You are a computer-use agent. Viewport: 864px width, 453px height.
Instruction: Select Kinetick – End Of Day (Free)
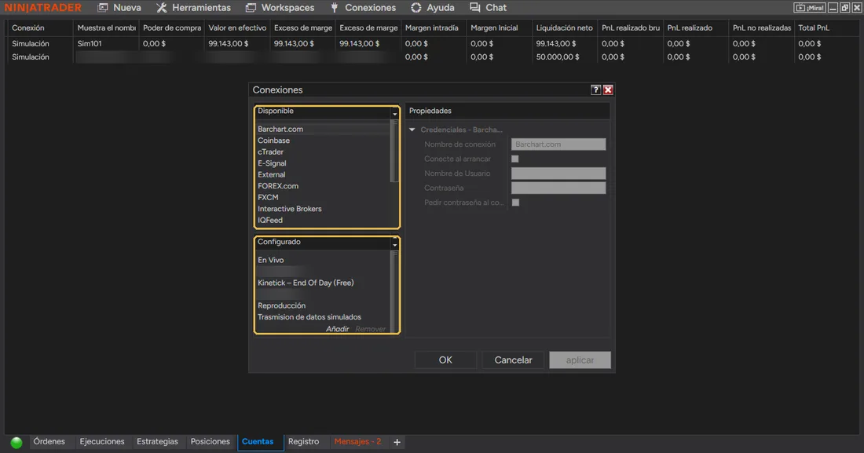[x=324, y=283]
